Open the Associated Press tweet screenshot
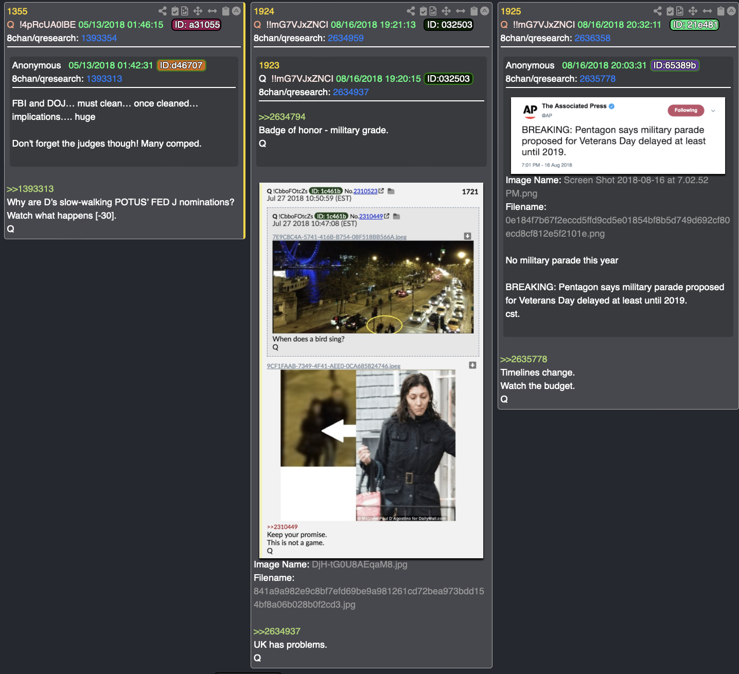Screen dimensions: 739x674 [618, 135]
